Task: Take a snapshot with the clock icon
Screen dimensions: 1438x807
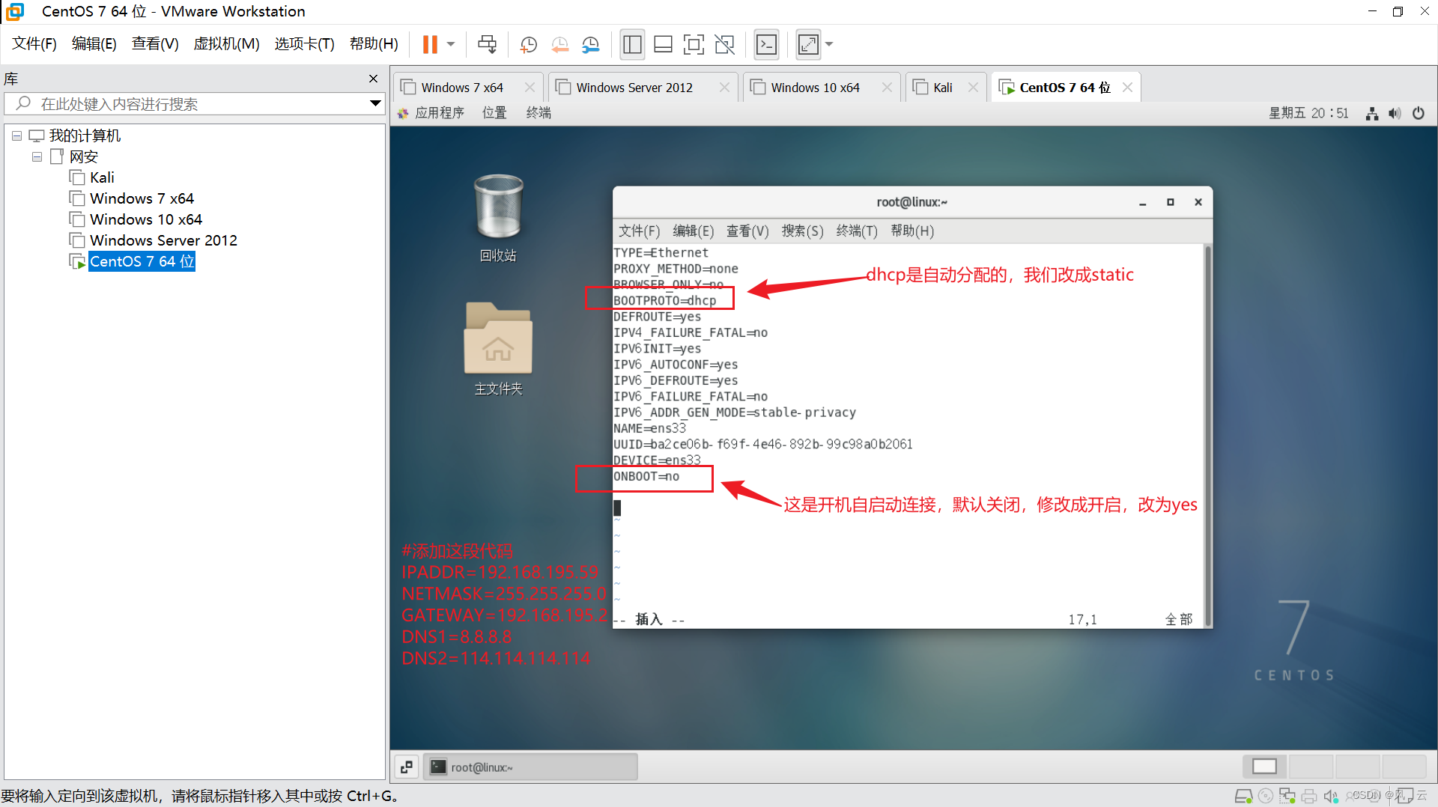Action: click(529, 44)
